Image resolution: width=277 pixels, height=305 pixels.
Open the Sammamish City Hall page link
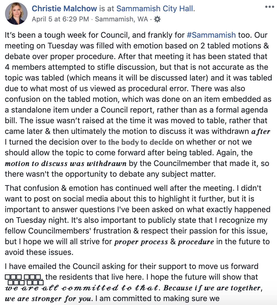point(155,9)
